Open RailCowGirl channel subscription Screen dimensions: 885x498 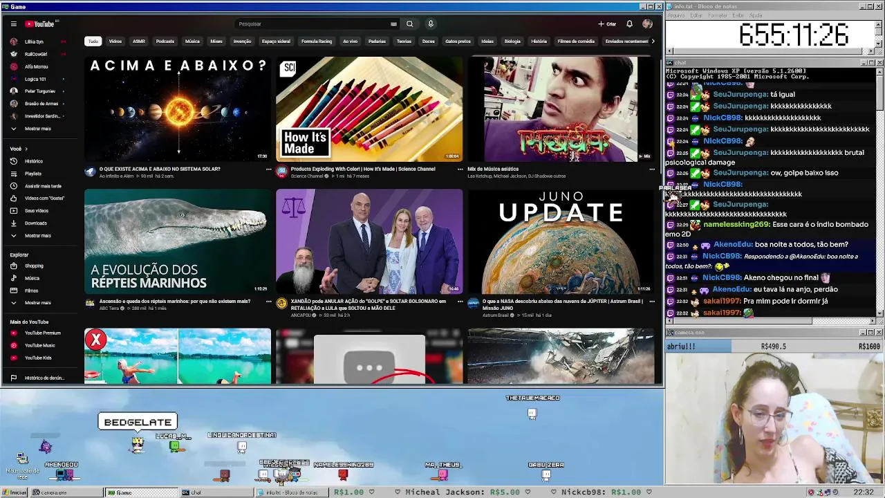click(35, 54)
